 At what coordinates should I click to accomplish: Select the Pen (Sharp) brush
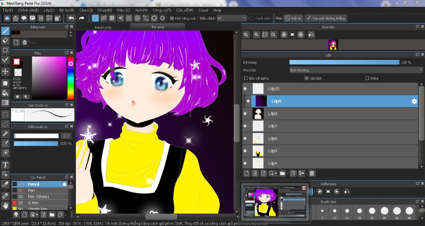tap(39, 197)
